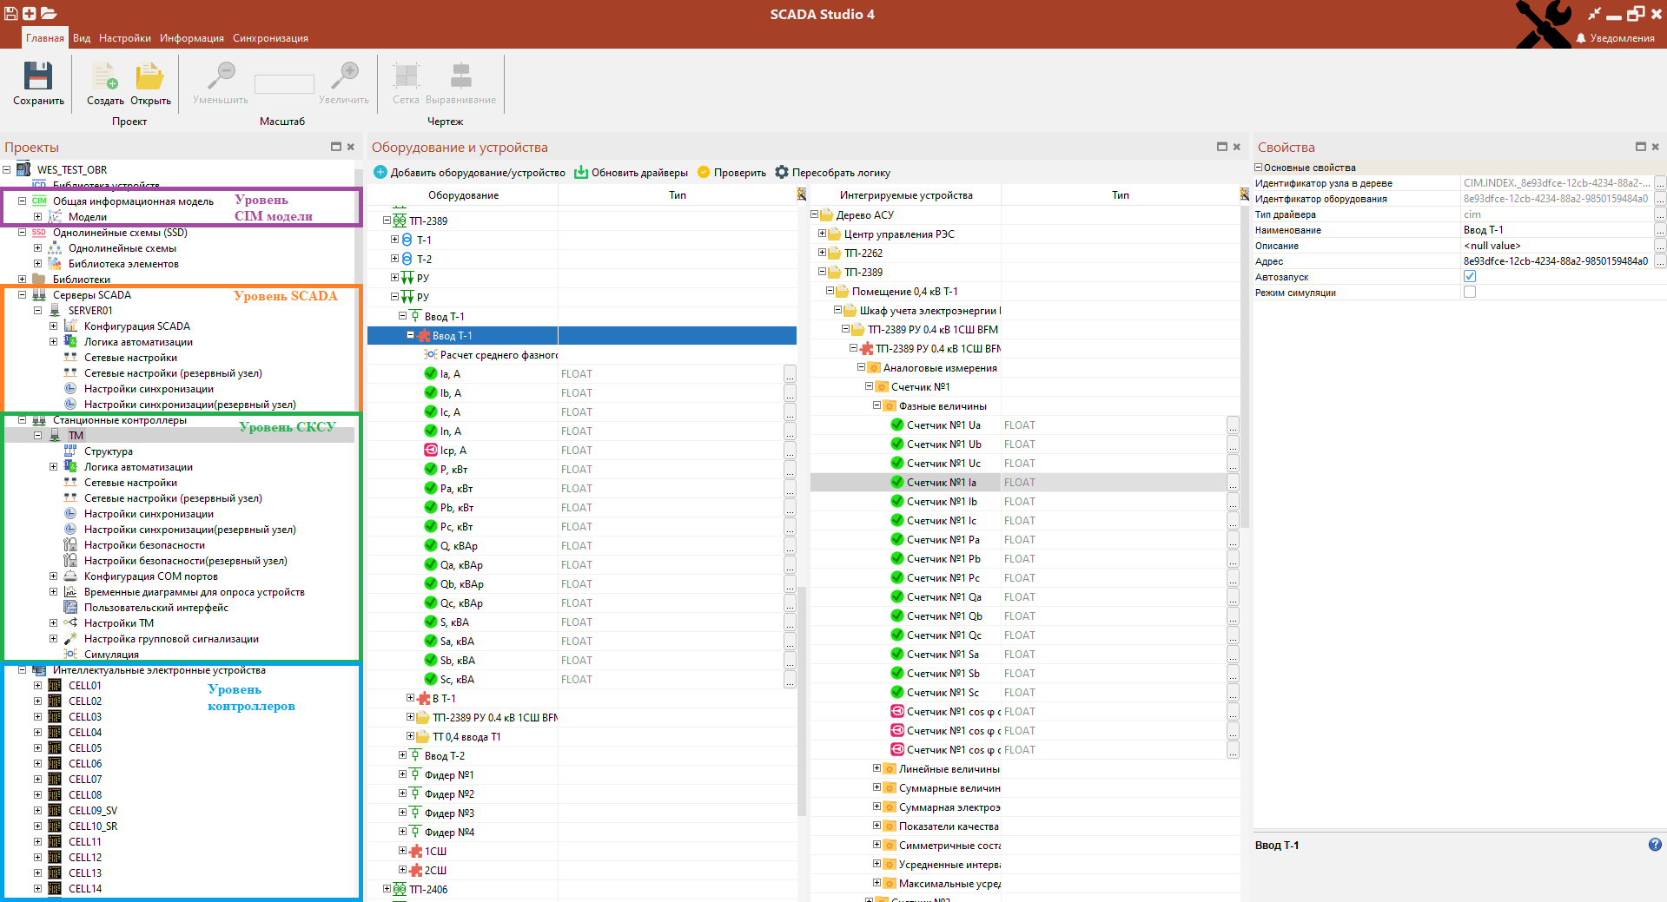Click the ellipsis button for Ia, A row

(x=790, y=374)
